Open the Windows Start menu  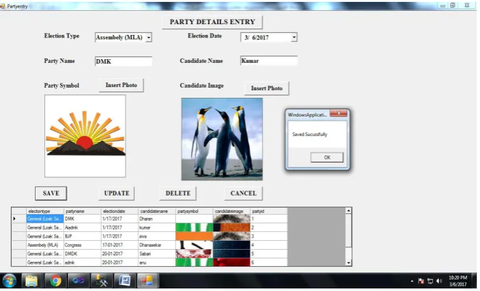click(9, 280)
